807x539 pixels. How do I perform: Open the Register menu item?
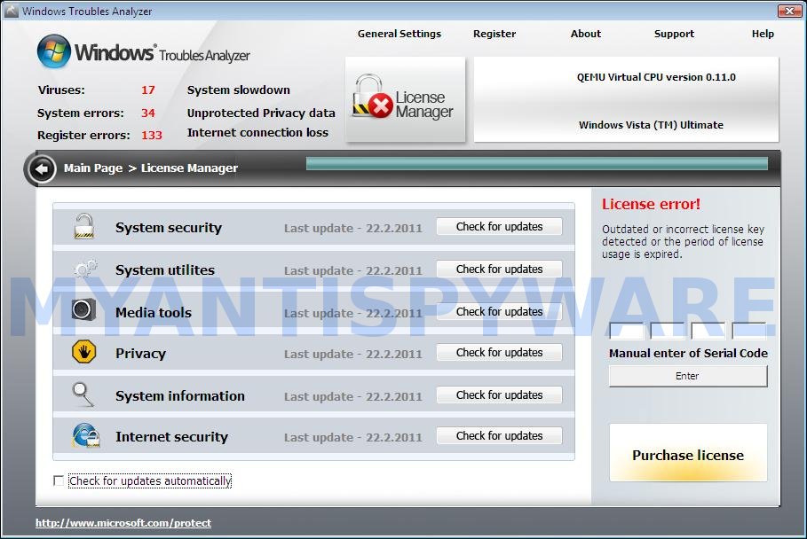point(494,34)
